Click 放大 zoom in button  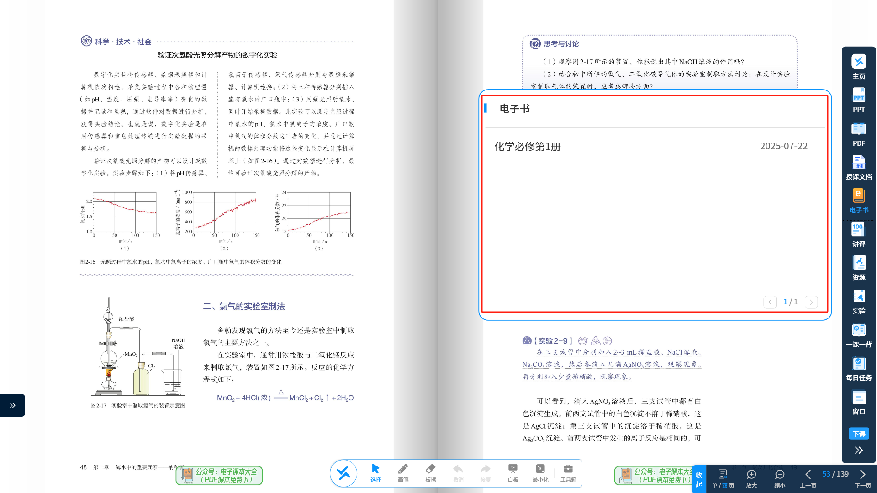click(x=751, y=479)
